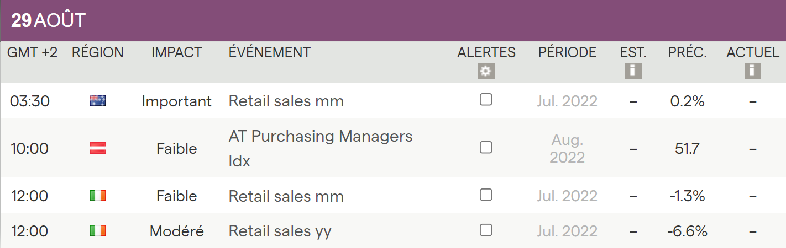The image size is (786, 248).
Task: Toggle alert for Retail sales yy
Action: [486, 230]
